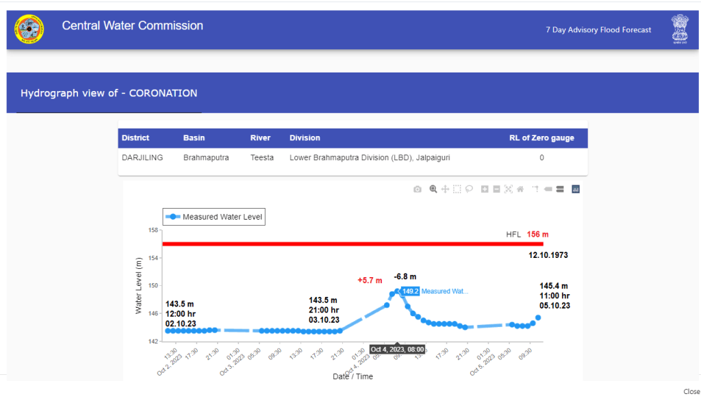
Task: Download plot as PNG camera icon
Action: pyautogui.click(x=418, y=190)
